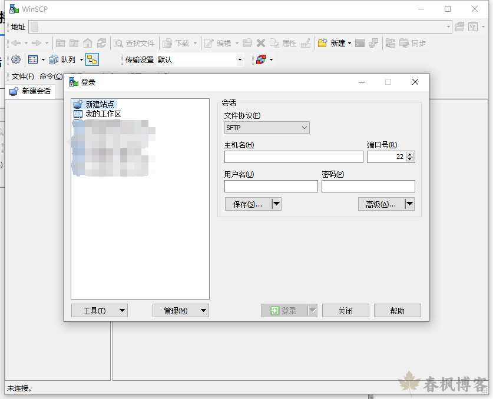This screenshot has width=493, height=399.
Task: Decrease port number with down spinner
Action: 410,159
